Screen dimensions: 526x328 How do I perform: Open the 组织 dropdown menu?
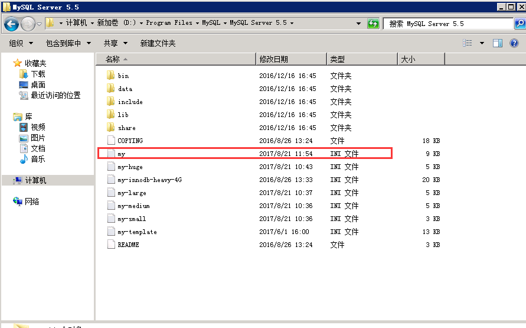pos(21,43)
